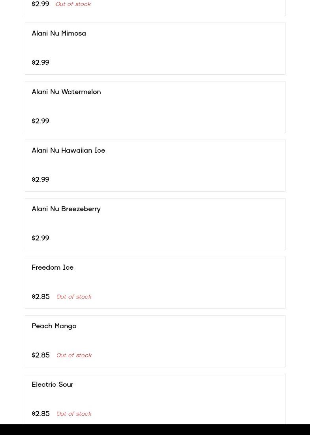
Task: Click the Breezeberry $2.99 price
Action: [x=40, y=238]
